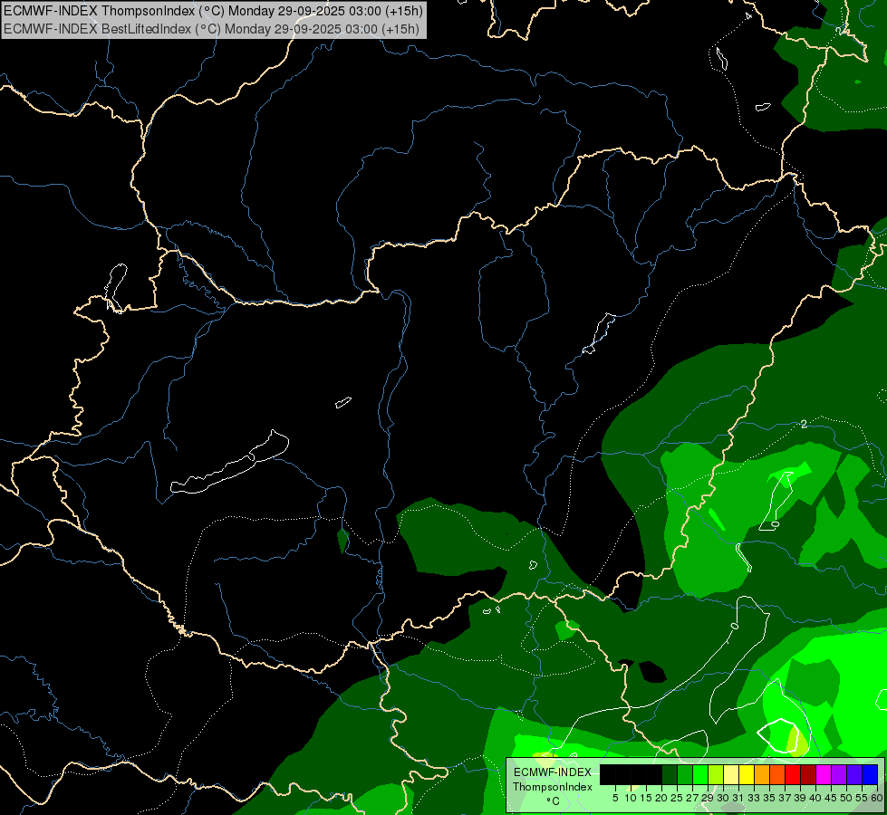Click the ECMWF-INDEX label in the legend
Image resolution: width=887 pixels, height=815 pixels.
coord(553,772)
